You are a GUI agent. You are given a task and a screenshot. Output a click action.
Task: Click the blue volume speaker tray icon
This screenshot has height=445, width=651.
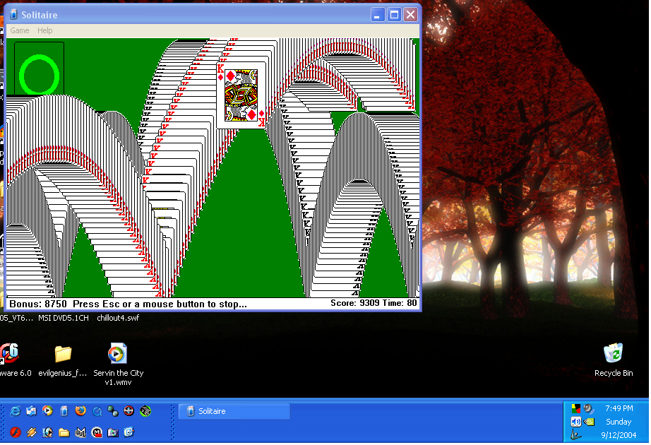575,422
